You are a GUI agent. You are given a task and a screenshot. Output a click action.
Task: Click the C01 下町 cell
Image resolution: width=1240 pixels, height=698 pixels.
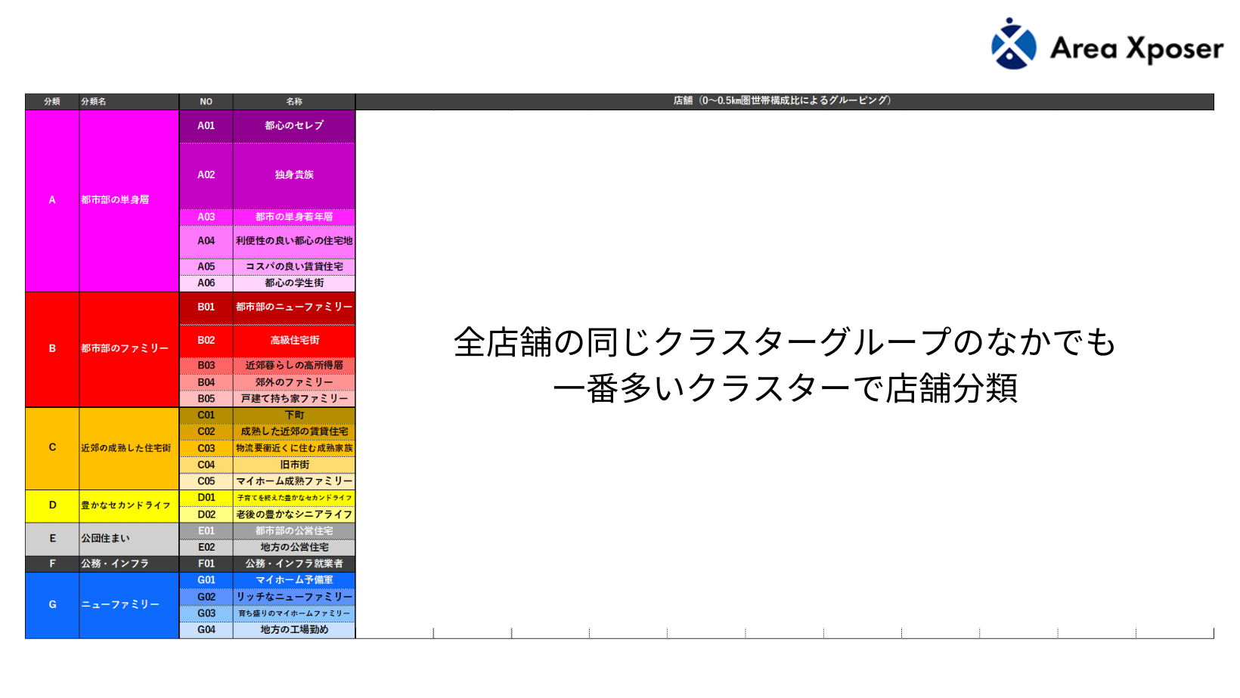[294, 415]
